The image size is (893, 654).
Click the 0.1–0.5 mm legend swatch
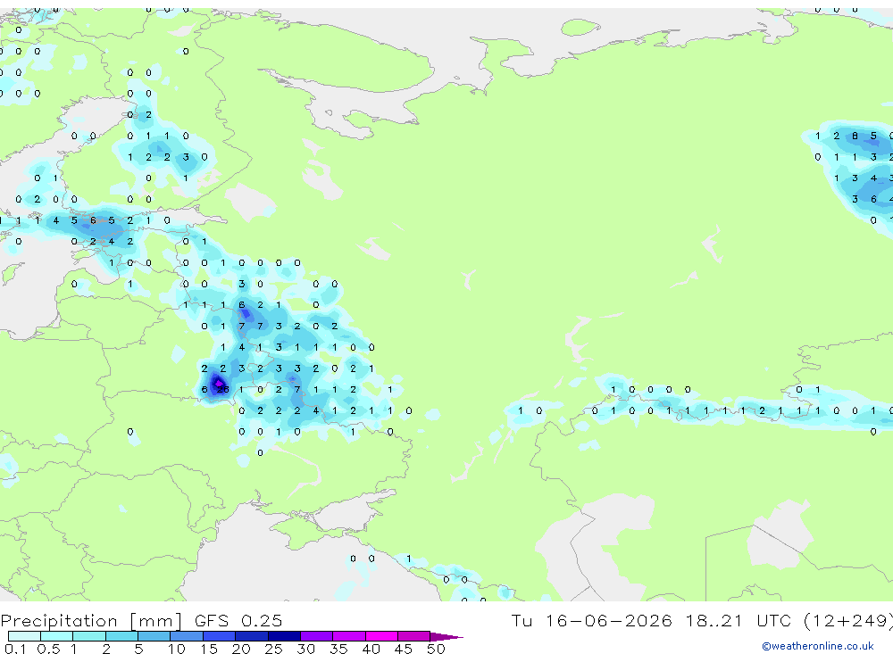click(x=24, y=636)
